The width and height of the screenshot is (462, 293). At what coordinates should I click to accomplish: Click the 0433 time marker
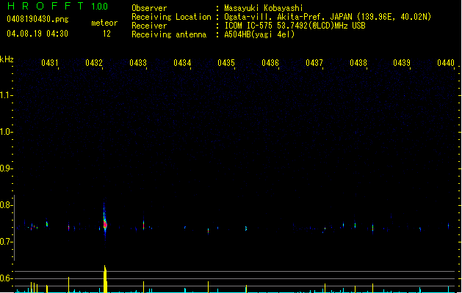click(138, 63)
